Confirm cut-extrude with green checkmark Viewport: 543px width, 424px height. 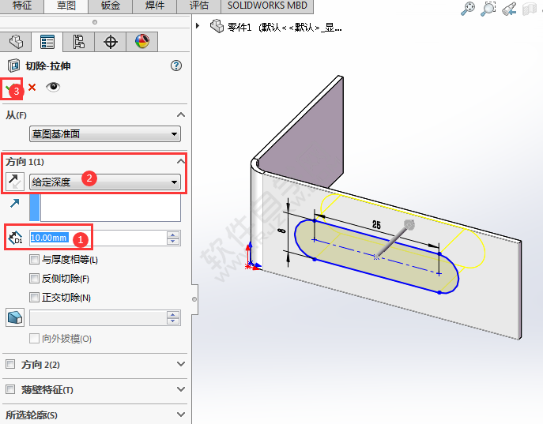[11, 88]
